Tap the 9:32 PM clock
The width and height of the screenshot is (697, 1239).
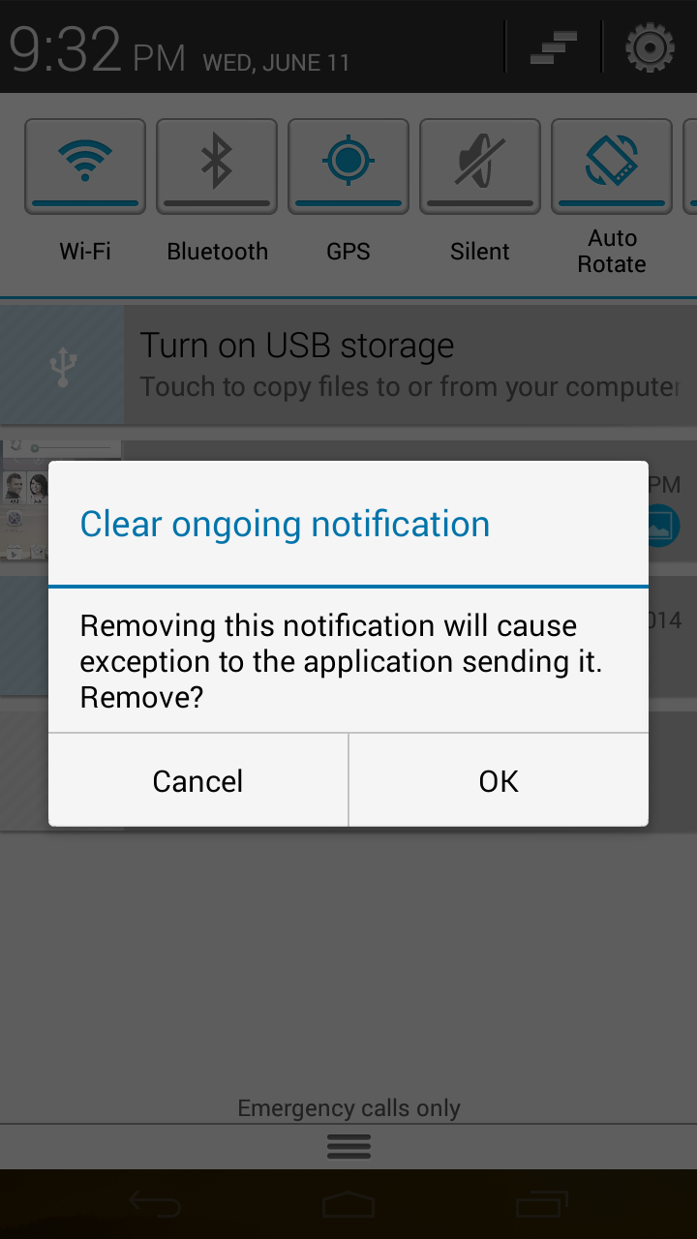click(x=98, y=50)
